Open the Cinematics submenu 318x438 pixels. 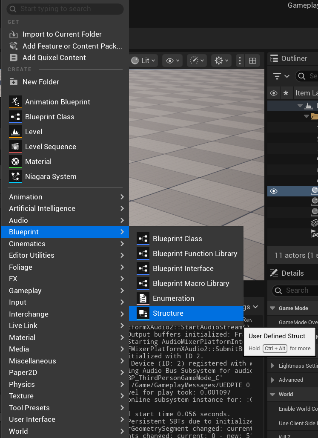pyautogui.click(x=65, y=244)
